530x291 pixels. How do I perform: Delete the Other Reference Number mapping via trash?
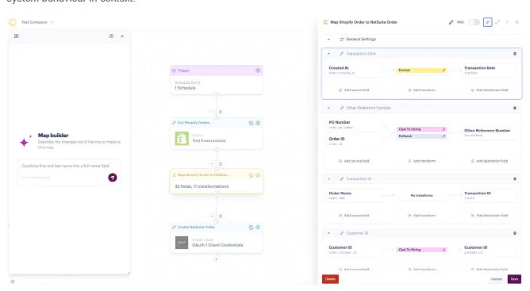click(x=515, y=108)
